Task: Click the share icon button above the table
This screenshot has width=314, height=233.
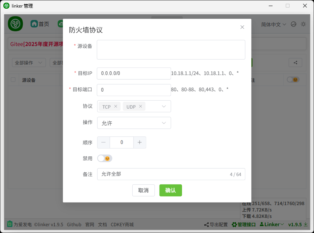Action: coord(295,63)
